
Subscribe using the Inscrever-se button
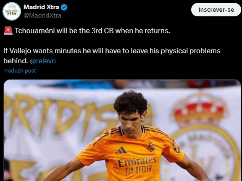[216, 10]
